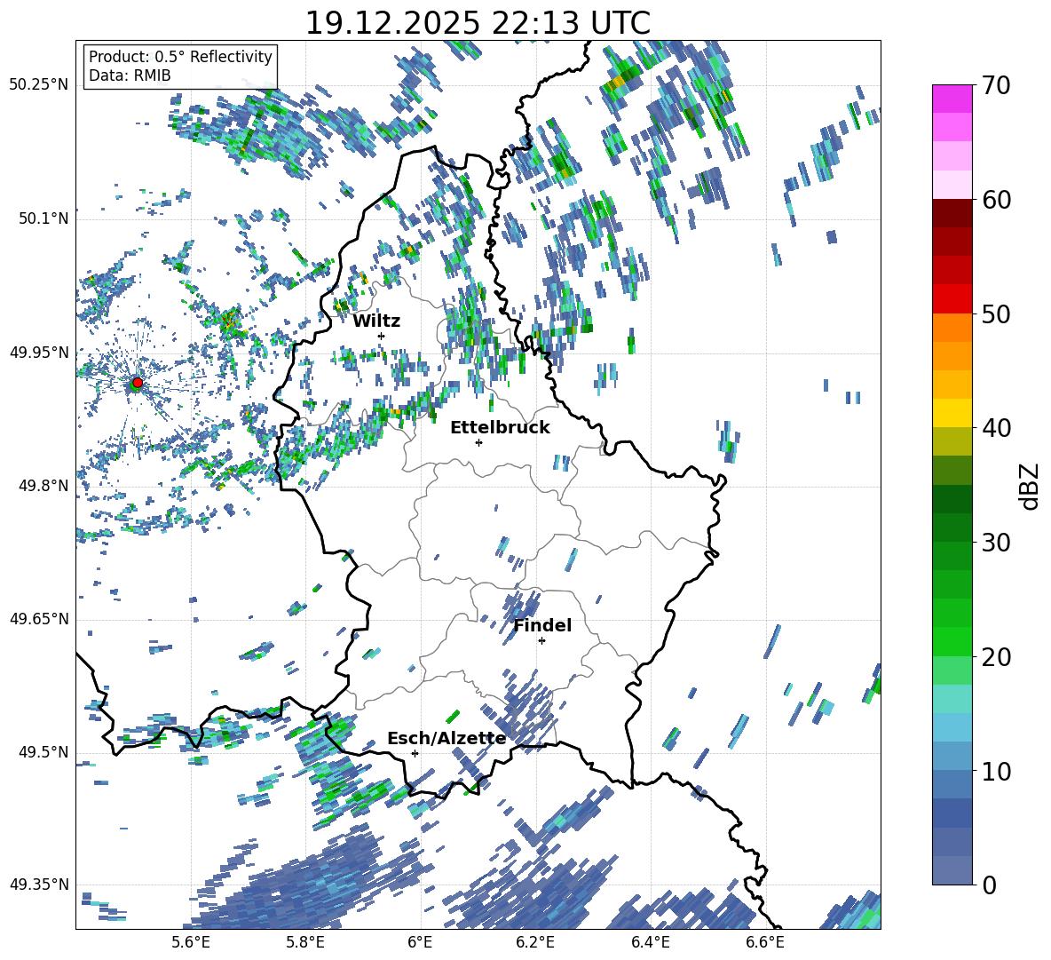The height and width of the screenshot is (960, 1051).
Task: Click the Esch/Alzette station cross marker
Action: tap(415, 753)
